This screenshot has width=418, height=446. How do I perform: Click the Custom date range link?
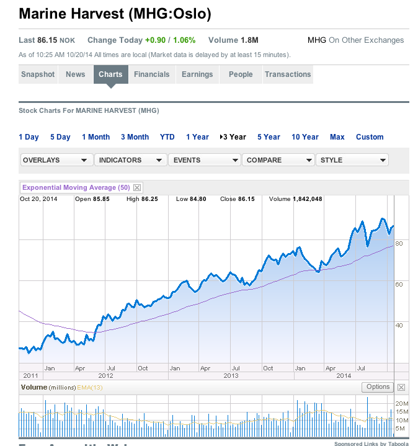(x=370, y=137)
